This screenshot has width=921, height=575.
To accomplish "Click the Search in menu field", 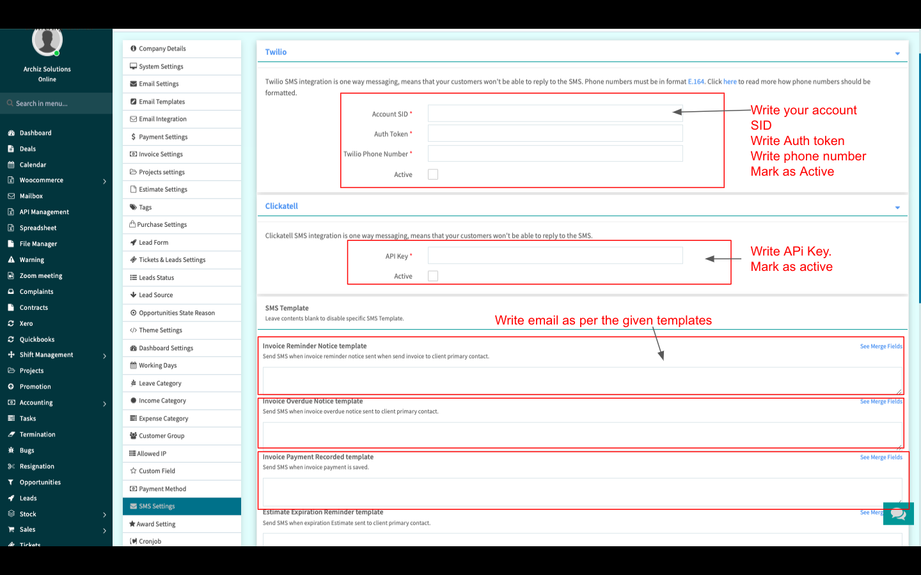I will 56,103.
